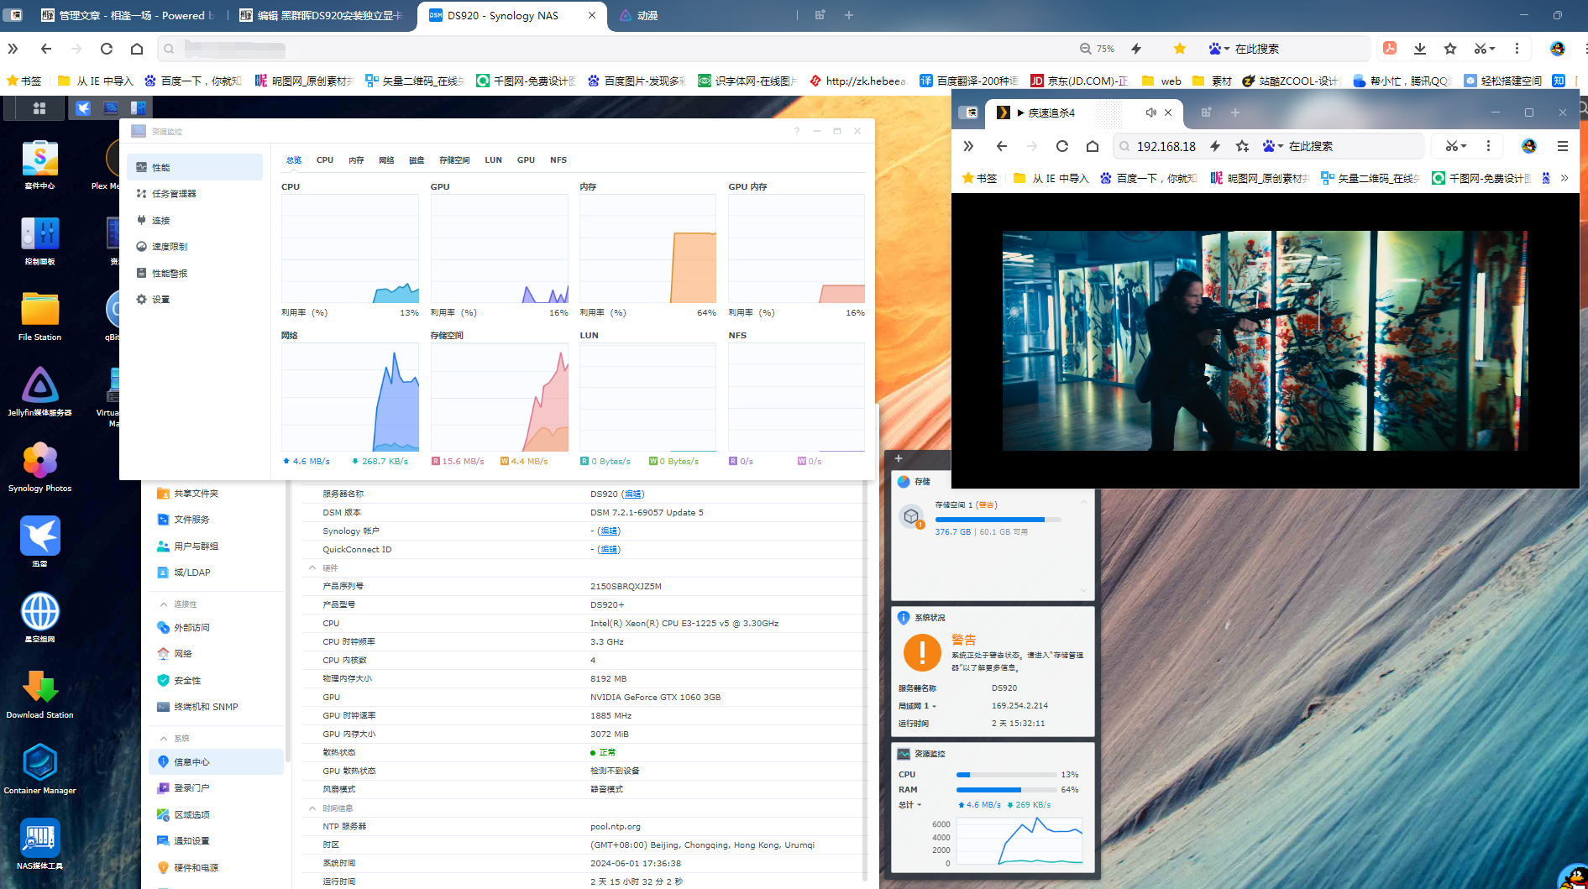Open the 京东 bookmark

pos(1079,81)
